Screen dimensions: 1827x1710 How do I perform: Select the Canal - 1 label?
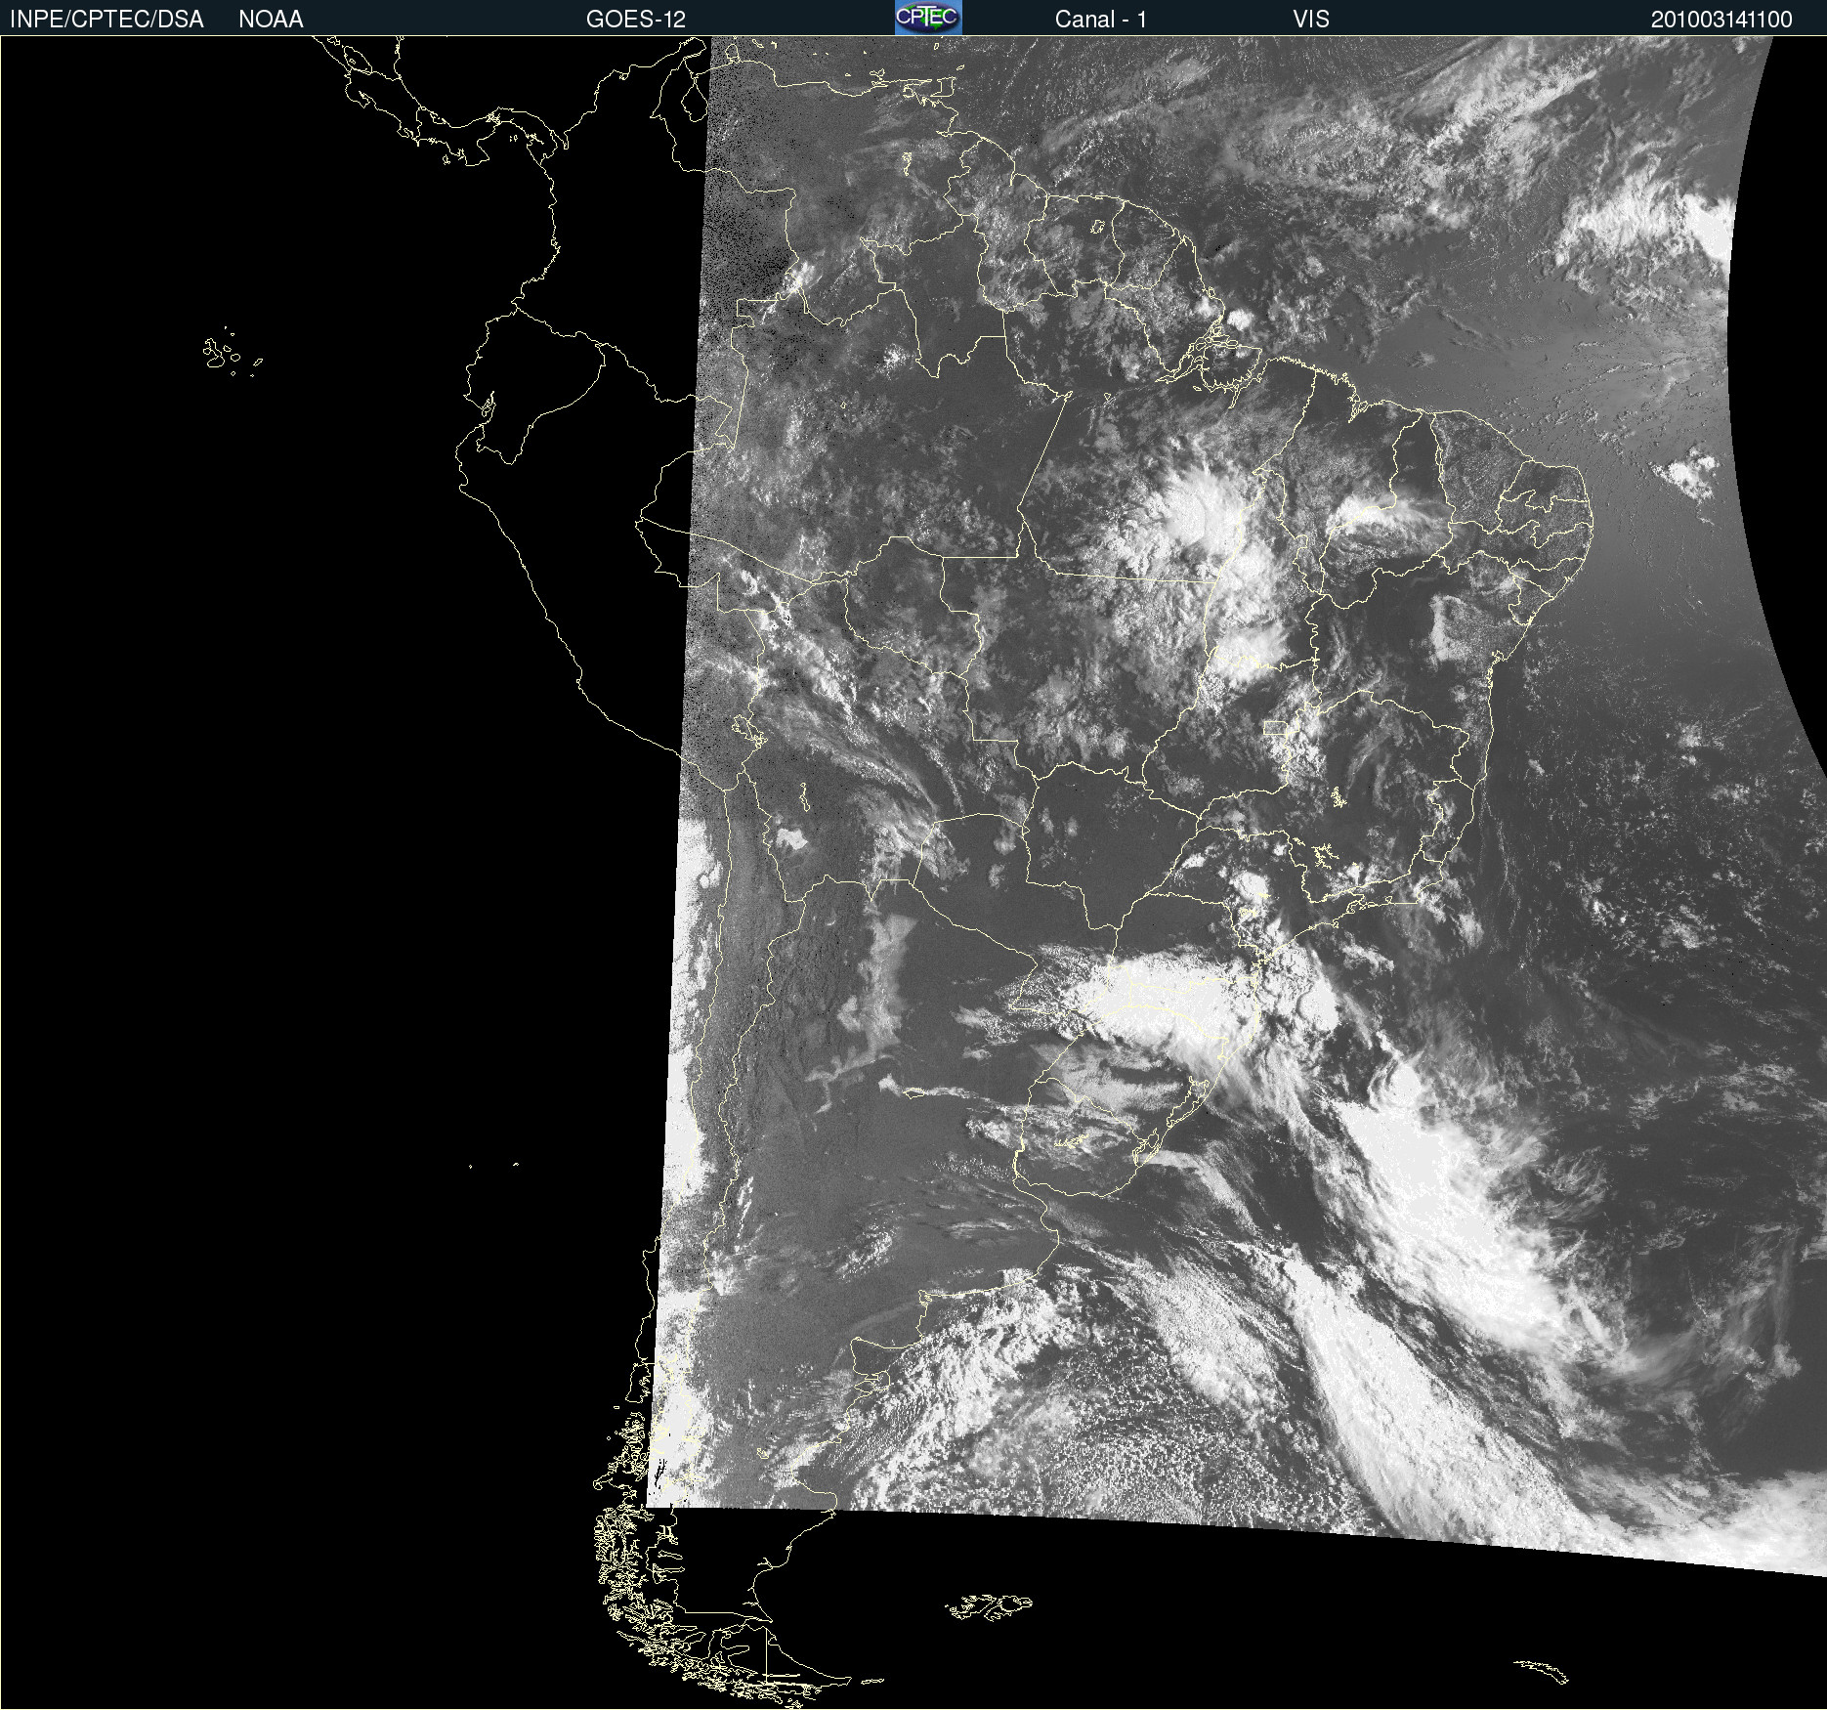point(1101,20)
